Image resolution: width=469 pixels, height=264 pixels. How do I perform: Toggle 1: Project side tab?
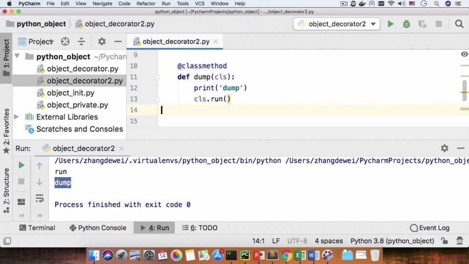pyautogui.click(x=6, y=58)
